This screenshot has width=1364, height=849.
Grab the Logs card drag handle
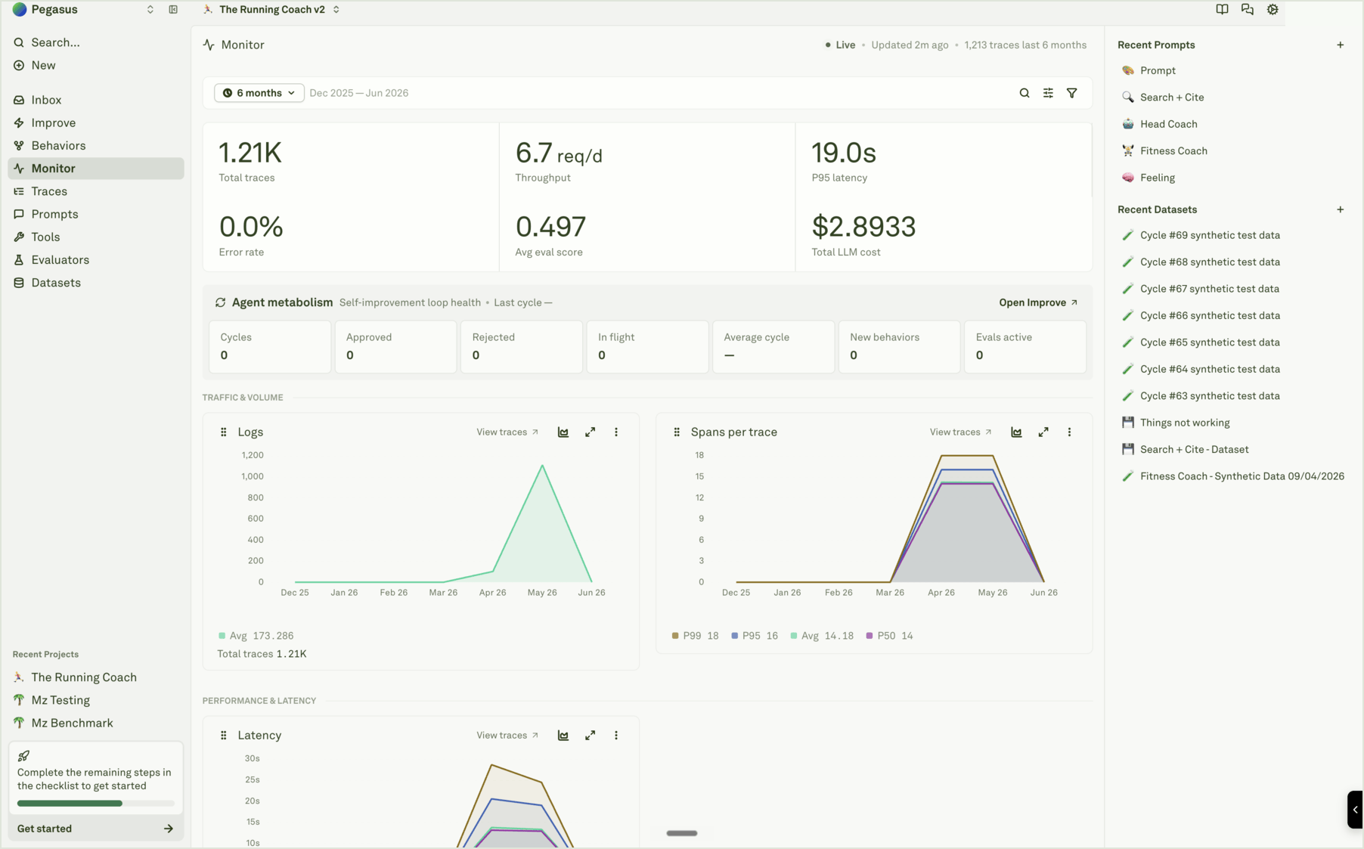[x=224, y=432]
